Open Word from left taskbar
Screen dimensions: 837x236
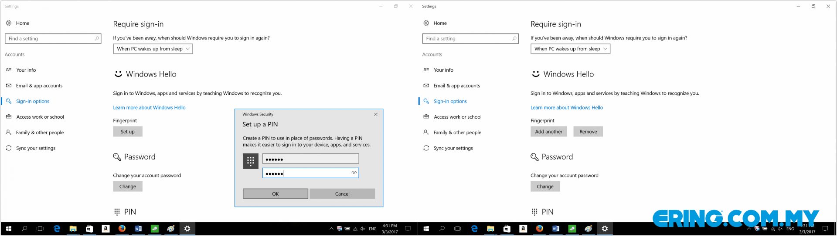click(138, 229)
